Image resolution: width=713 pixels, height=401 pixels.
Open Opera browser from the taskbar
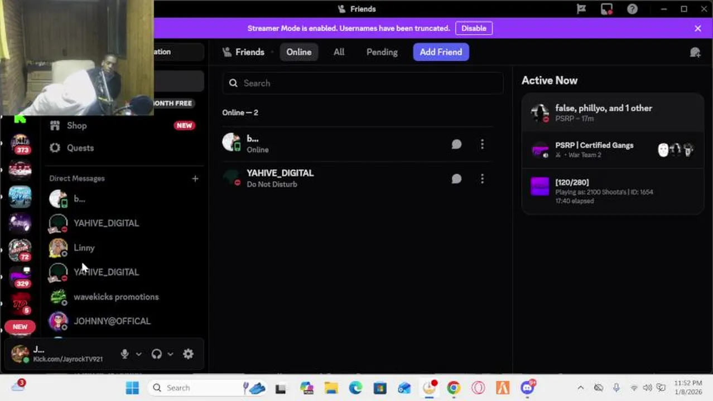pos(478,388)
